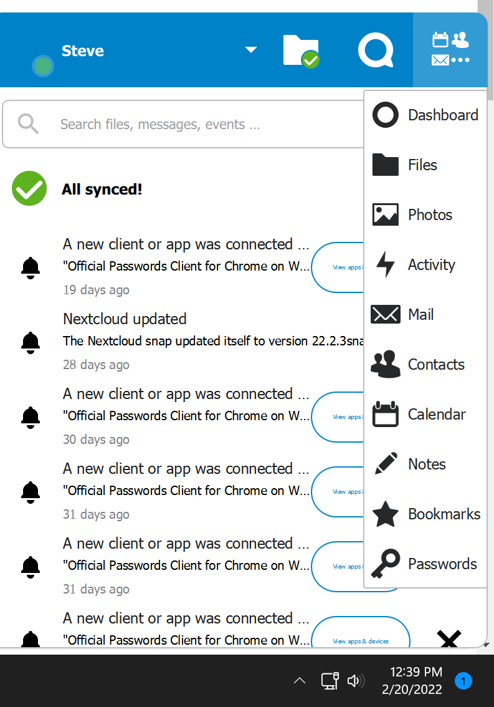
Task: Open Calendar from the apps menu
Action: (x=436, y=415)
